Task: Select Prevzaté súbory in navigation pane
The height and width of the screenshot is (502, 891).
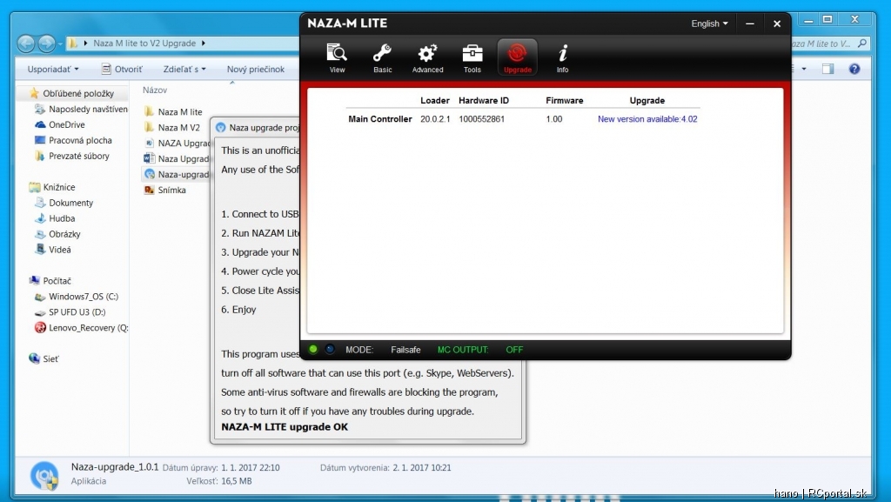Action: click(x=71, y=156)
